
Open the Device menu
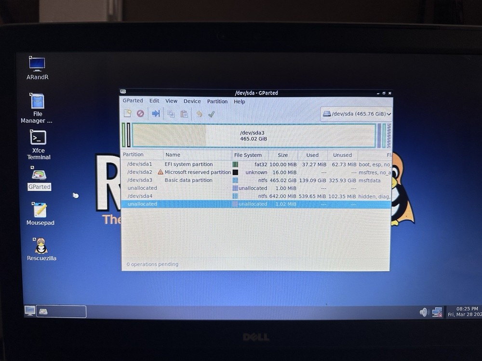(192, 101)
